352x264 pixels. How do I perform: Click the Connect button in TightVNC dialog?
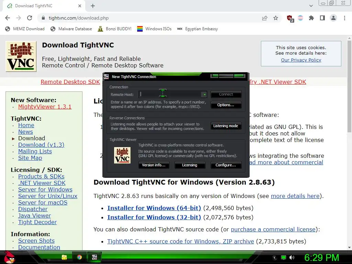point(226,94)
